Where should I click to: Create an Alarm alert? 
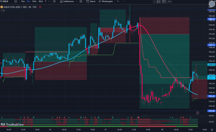(x=91, y=1)
